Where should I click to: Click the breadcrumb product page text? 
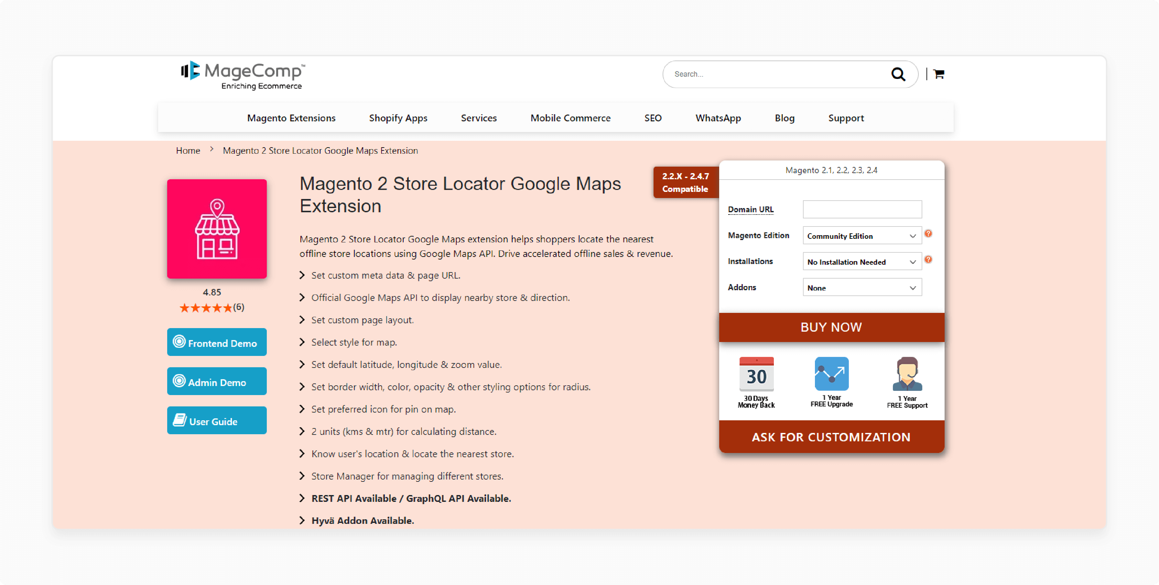(320, 151)
